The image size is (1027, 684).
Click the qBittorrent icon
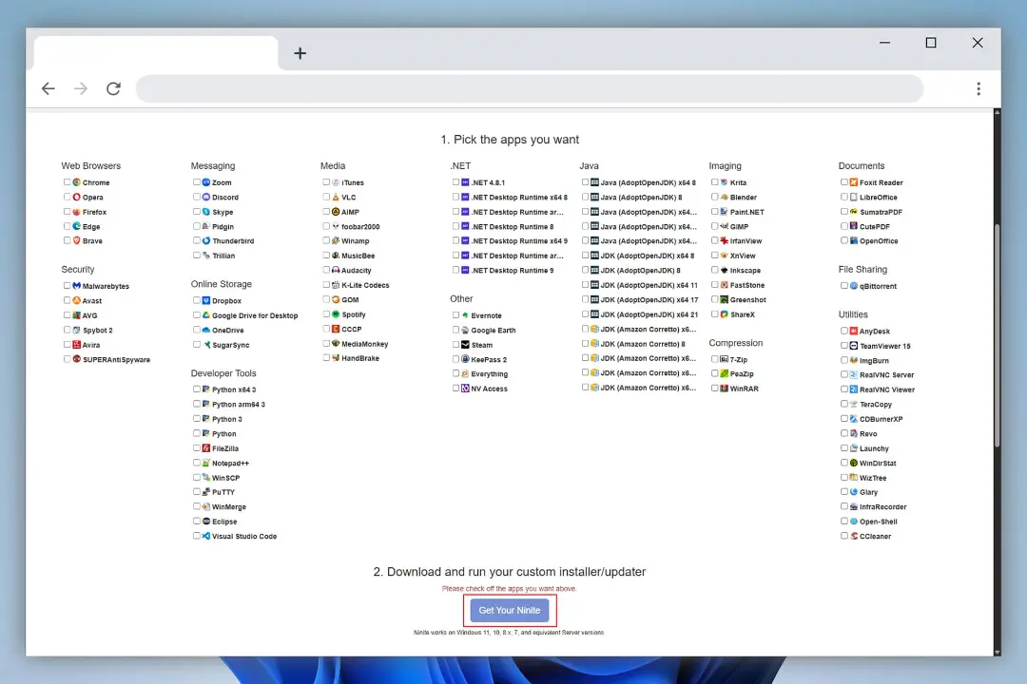click(x=854, y=286)
